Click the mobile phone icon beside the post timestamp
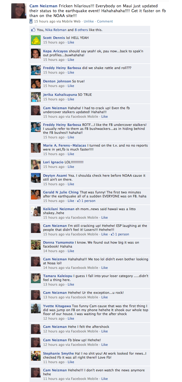Viewport: 182px width, 382px height. pyautogui.click(x=31, y=21)
